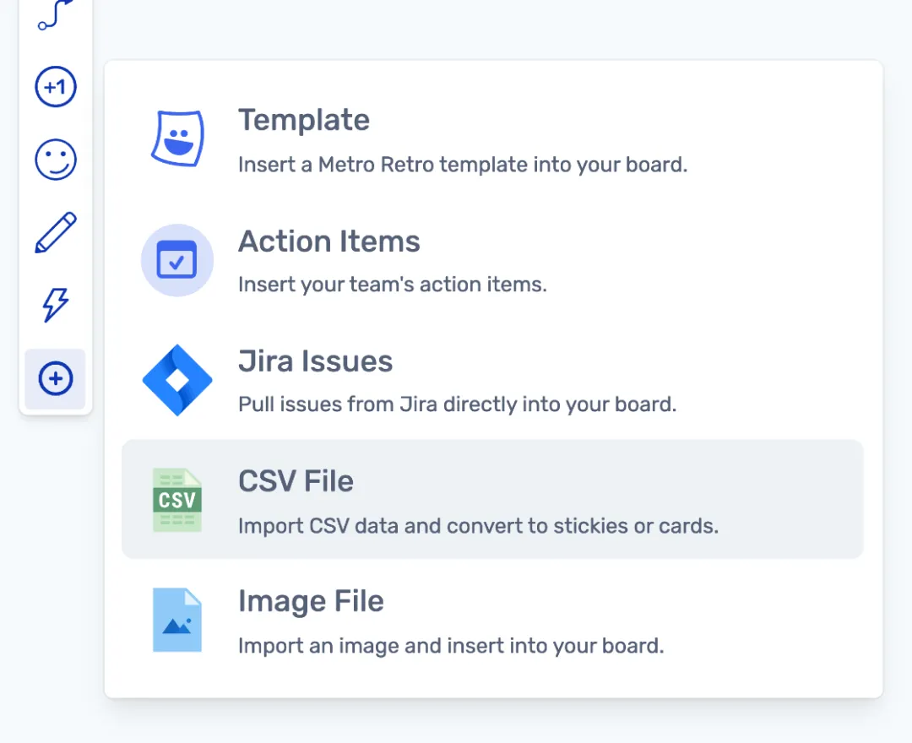Choose CSV File from the insert menu
This screenshot has height=743, width=912.
492,499
